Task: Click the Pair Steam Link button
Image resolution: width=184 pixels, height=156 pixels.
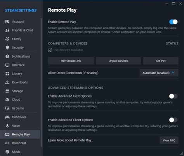Action: pyautogui.click(x=71, y=61)
